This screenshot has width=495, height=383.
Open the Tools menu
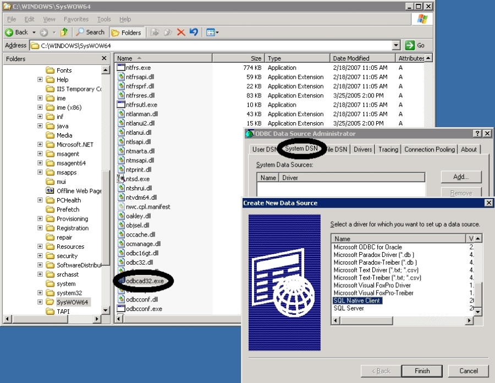coord(104,19)
